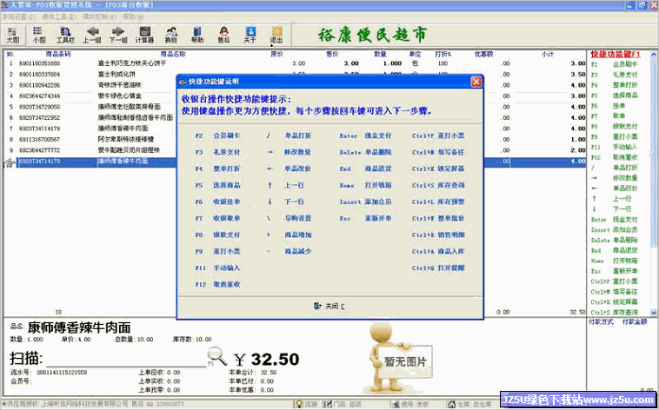
Task: Click Esc 重新开单 entry in the dialog
Action: tap(366, 218)
